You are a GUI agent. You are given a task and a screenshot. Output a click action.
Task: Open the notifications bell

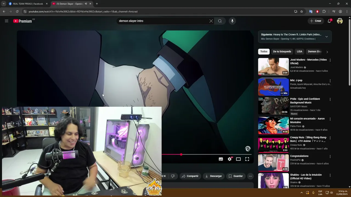point(329,21)
